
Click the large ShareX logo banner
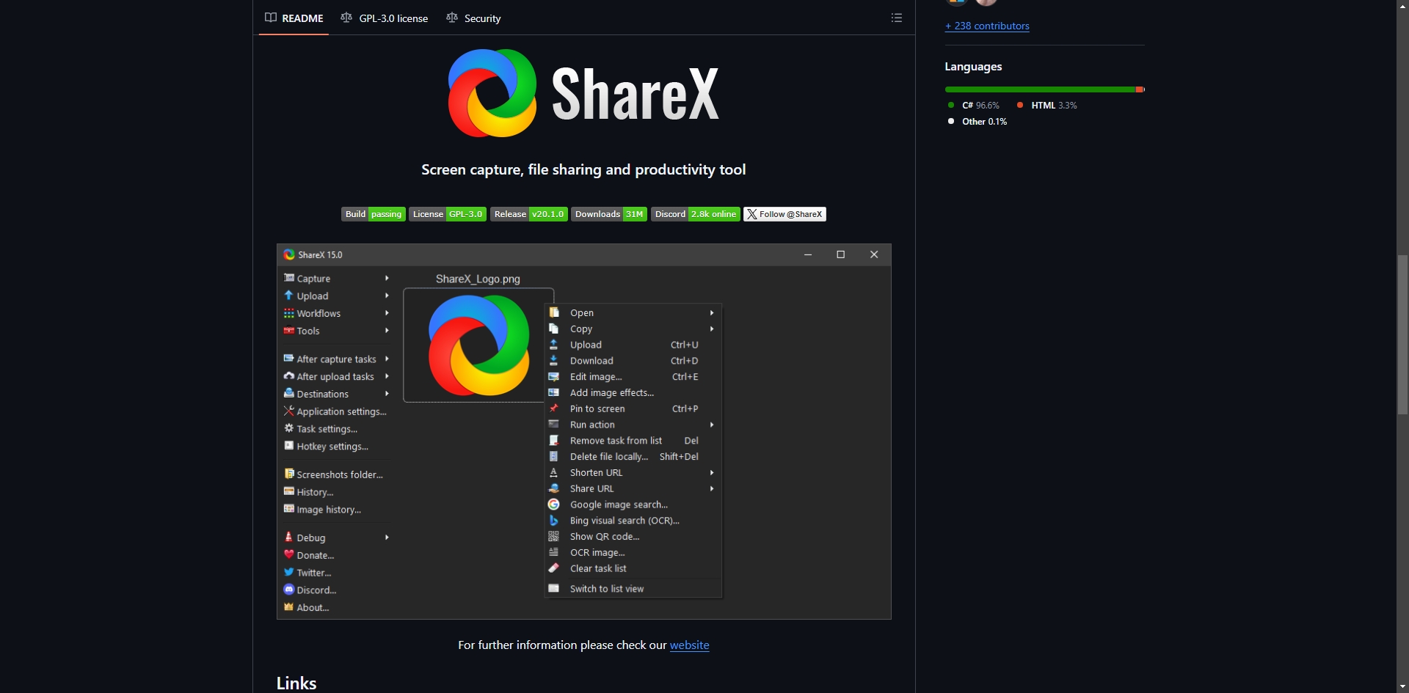coord(583,93)
